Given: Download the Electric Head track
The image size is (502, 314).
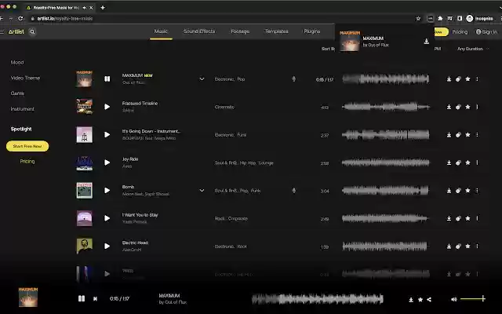Looking at the screenshot, I should tap(449, 246).
